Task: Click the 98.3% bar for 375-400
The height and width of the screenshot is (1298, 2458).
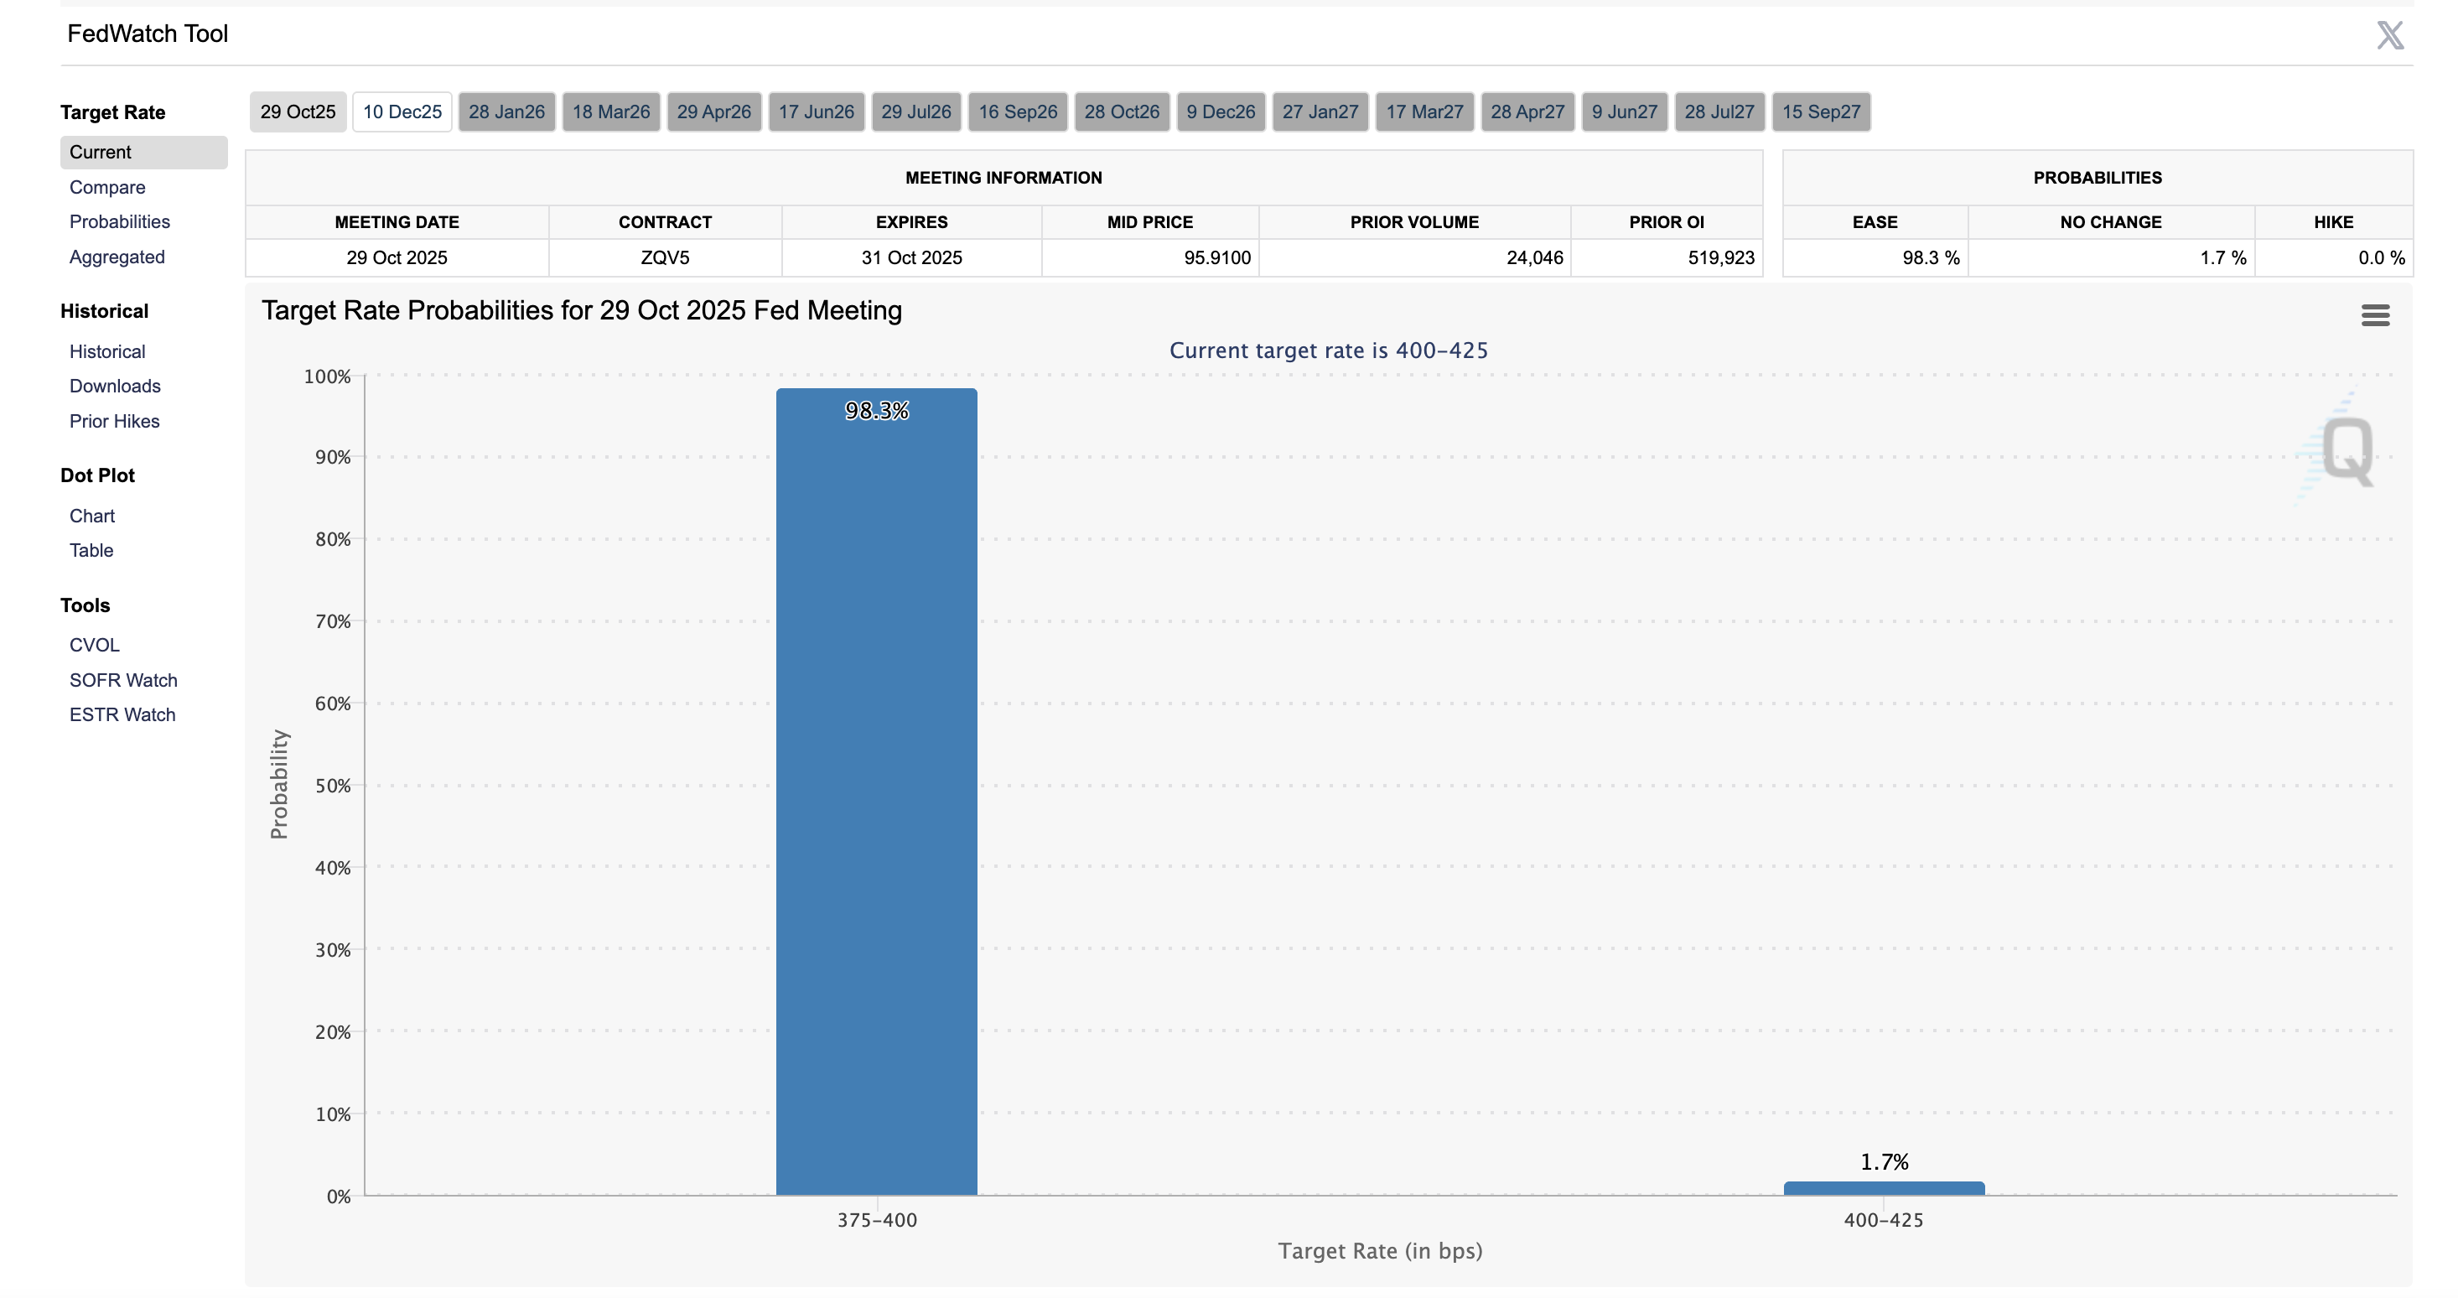Action: pyautogui.click(x=876, y=792)
